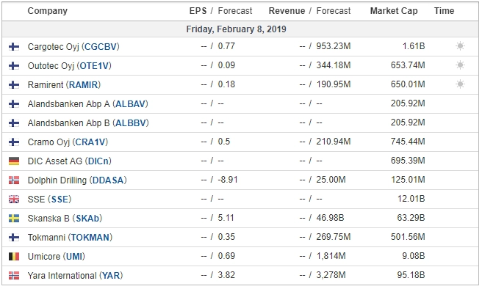Click the Swedish flag beside Skanska B
482x289 pixels.
point(14,219)
